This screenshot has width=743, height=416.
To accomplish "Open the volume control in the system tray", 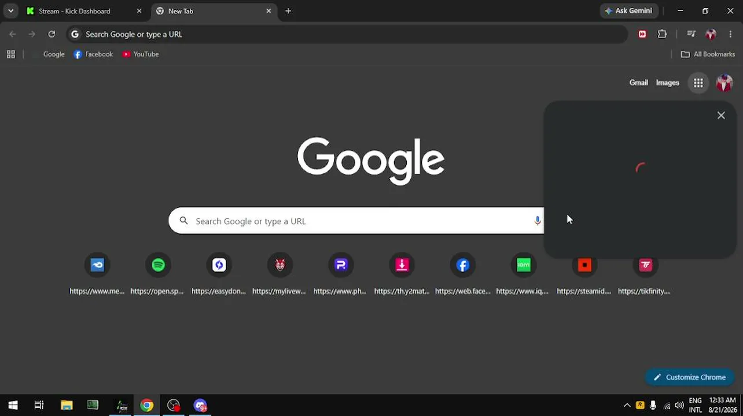I will click(x=679, y=406).
